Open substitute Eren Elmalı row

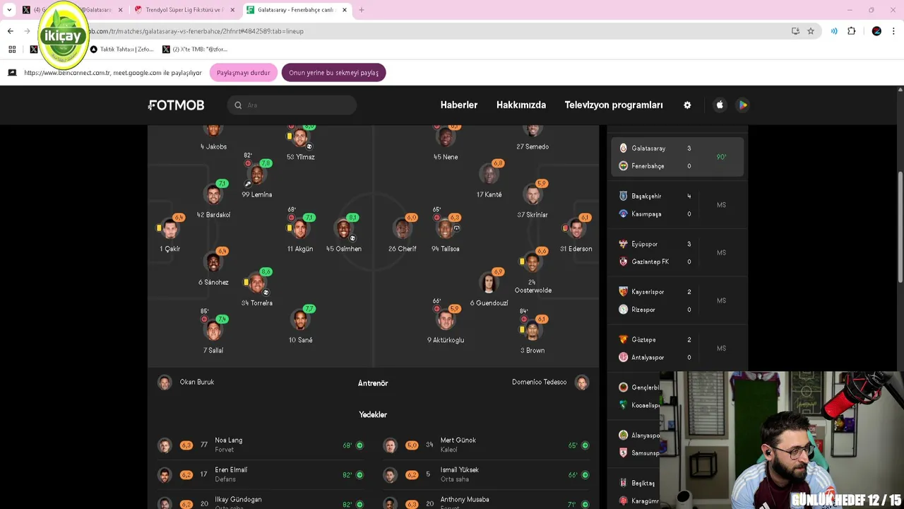(260, 474)
